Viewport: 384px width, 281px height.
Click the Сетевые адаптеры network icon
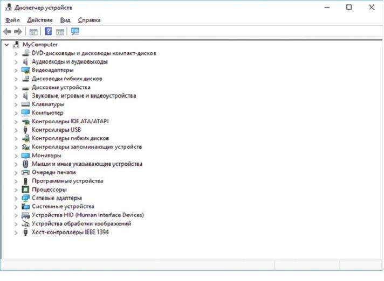tap(25, 198)
